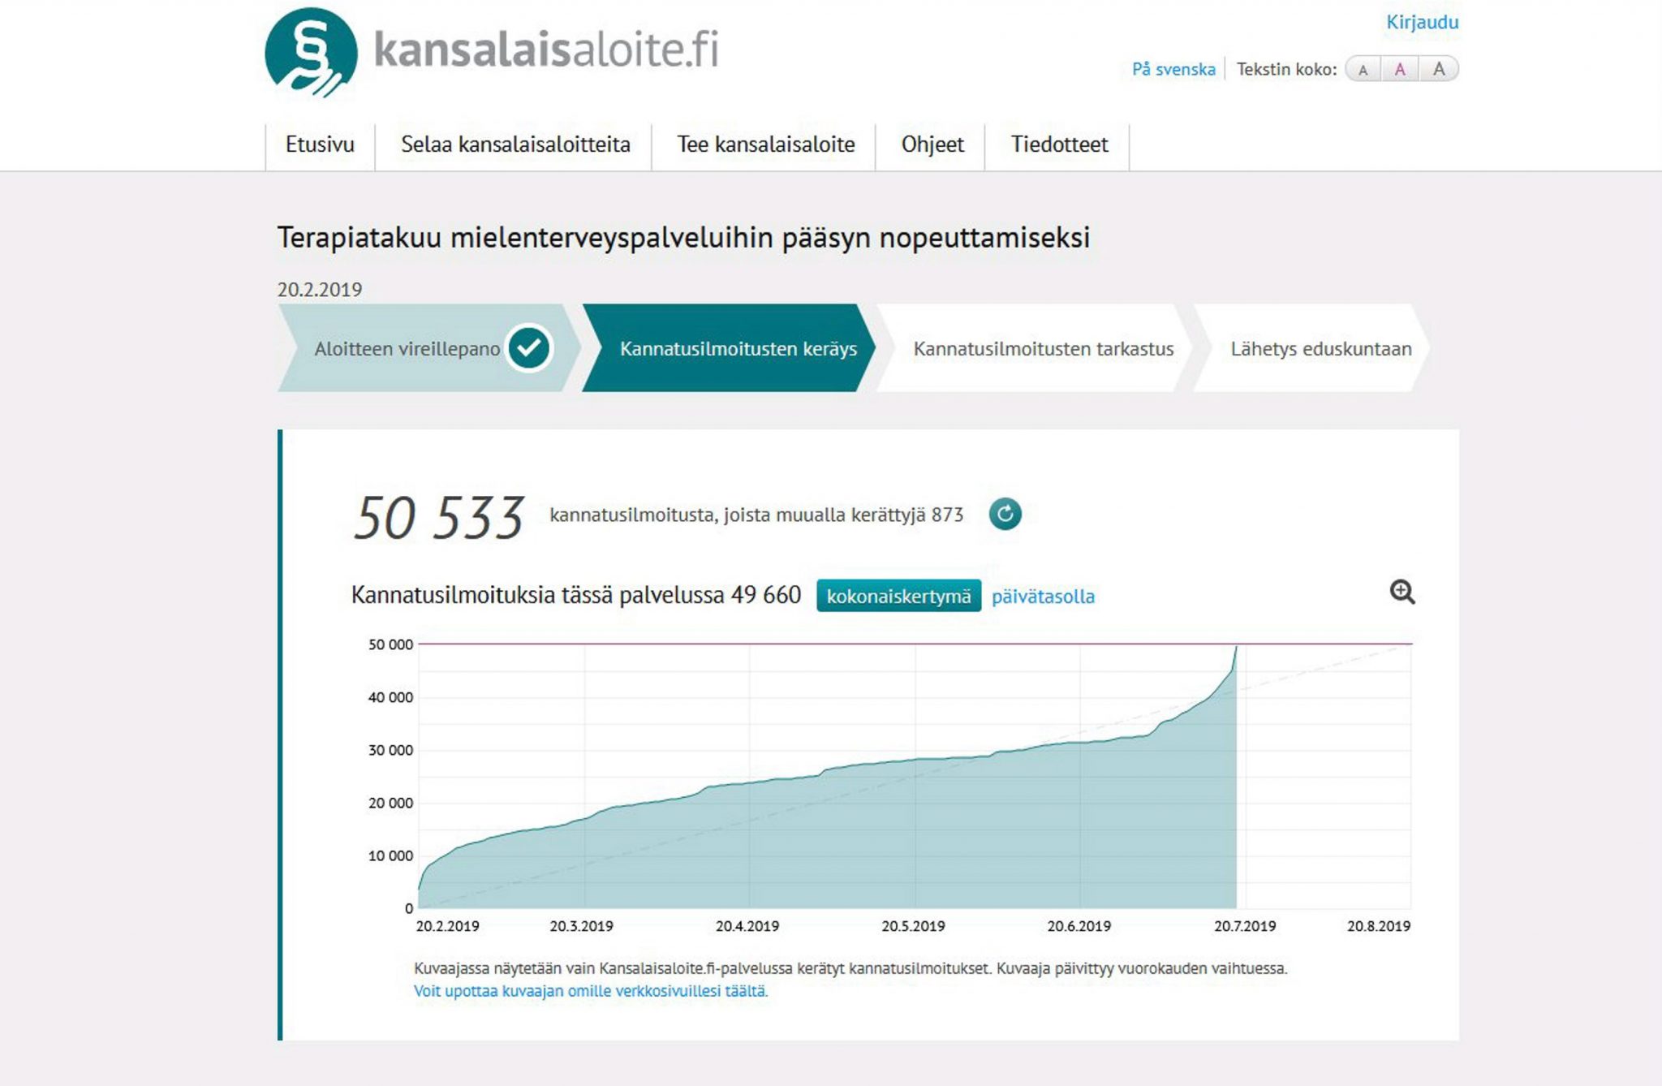This screenshot has height=1086, width=1662.
Task: Select the small text size A
Action: point(1363,70)
